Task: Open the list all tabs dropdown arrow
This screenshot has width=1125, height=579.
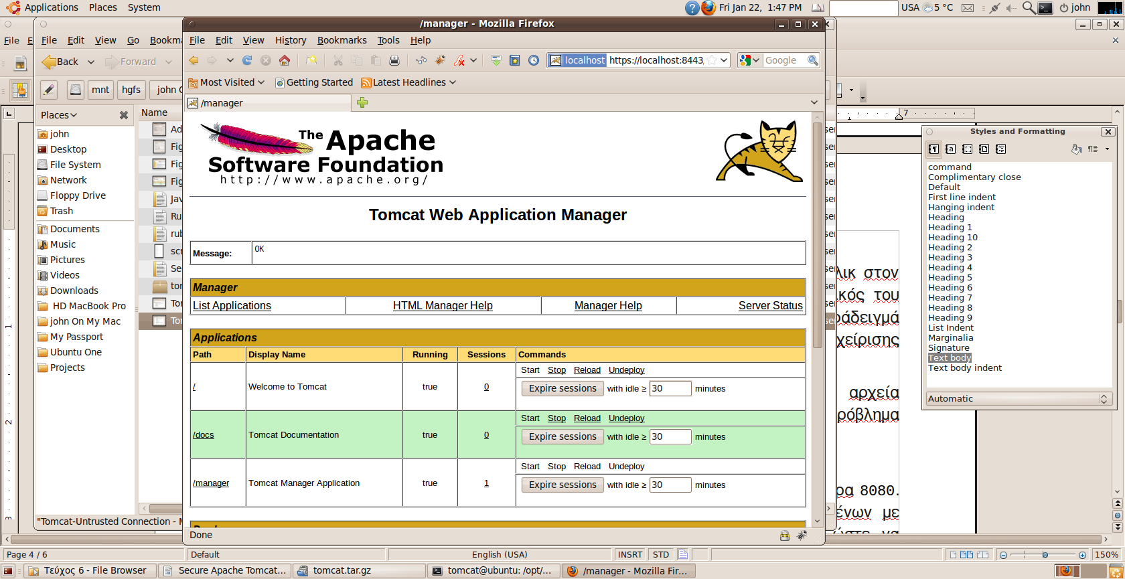Action: pos(814,102)
